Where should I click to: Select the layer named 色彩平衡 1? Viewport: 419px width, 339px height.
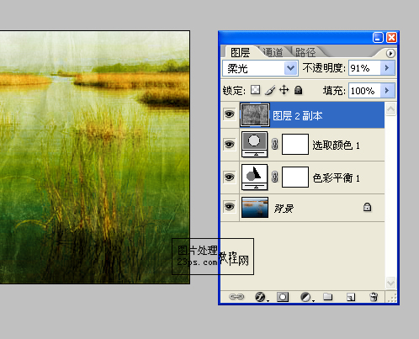click(x=336, y=178)
